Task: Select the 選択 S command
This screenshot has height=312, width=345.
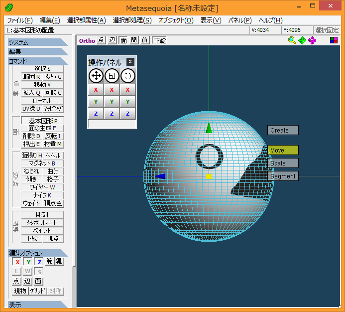Action: pyautogui.click(x=42, y=69)
